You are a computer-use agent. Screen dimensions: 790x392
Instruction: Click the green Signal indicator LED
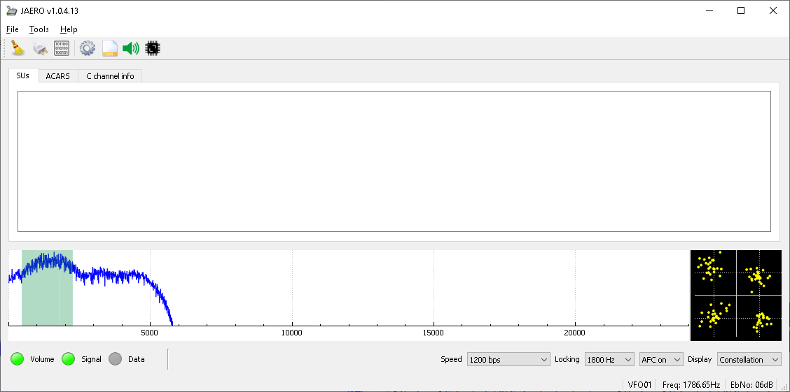[69, 359]
